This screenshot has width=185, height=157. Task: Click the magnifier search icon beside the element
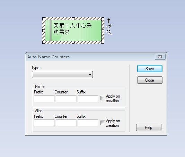click(109, 32)
